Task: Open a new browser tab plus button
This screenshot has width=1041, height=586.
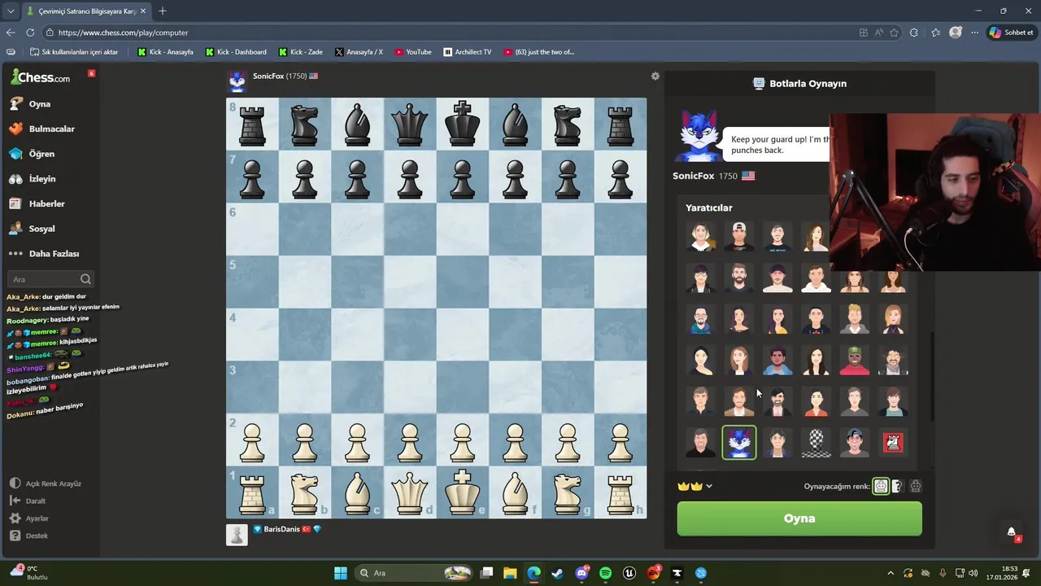Action: coord(163,11)
